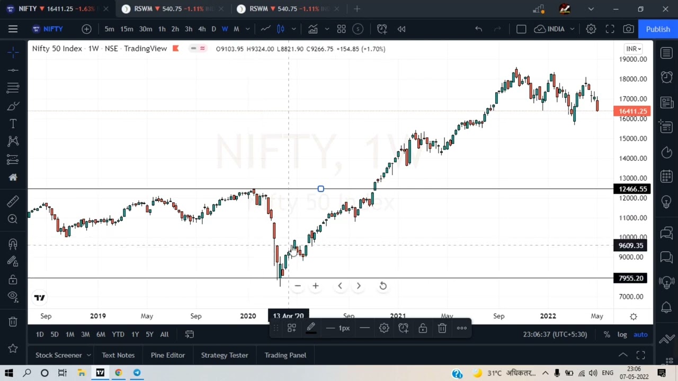The width and height of the screenshot is (678, 381).
Task: Expand the INDIA layout dropdown arrow
Action: click(x=572, y=29)
